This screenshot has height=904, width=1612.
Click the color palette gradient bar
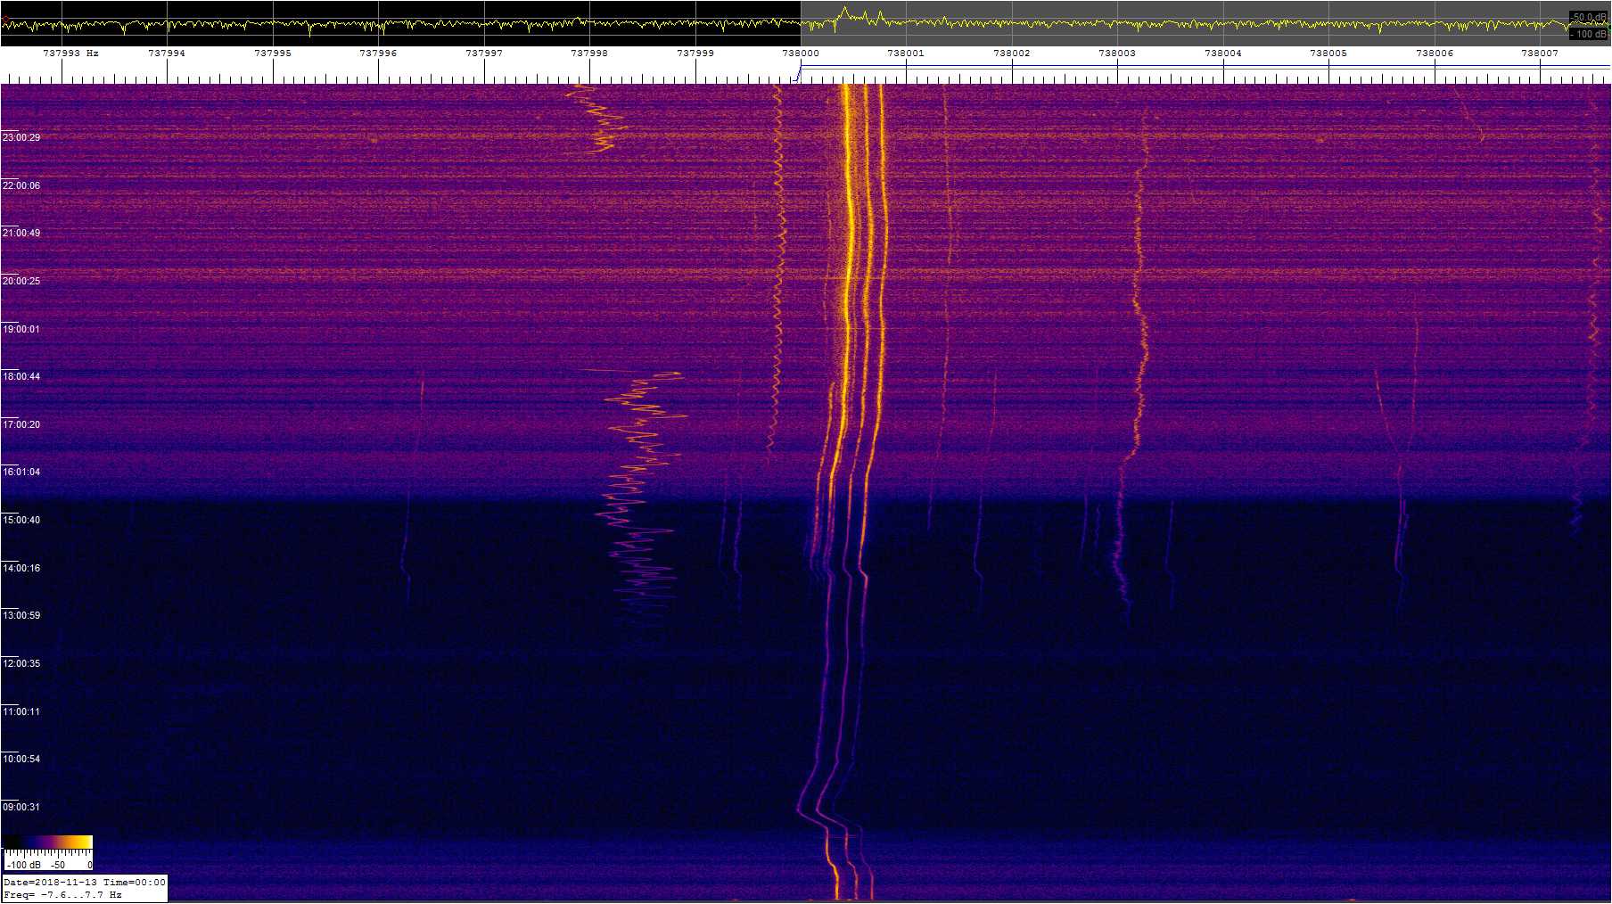pyautogui.click(x=48, y=842)
